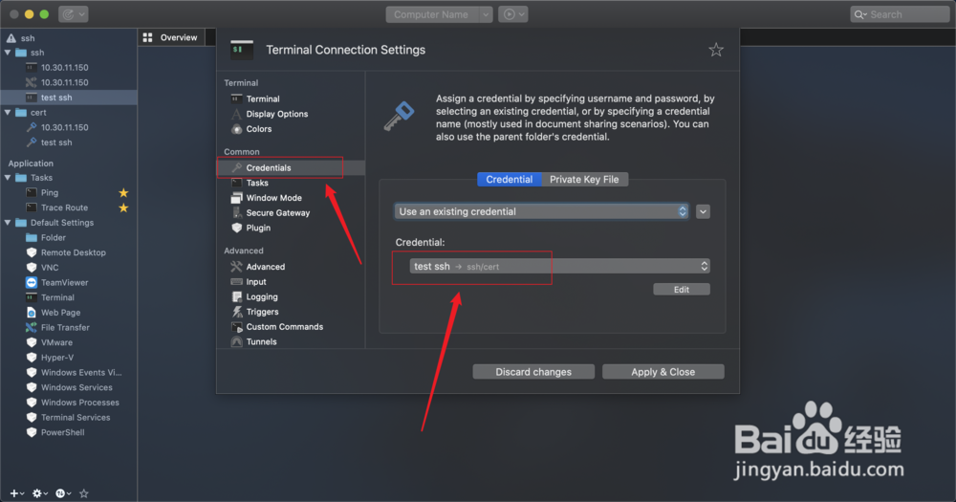Click Apply & Close
956x502 pixels.
click(x=663, y=372)
